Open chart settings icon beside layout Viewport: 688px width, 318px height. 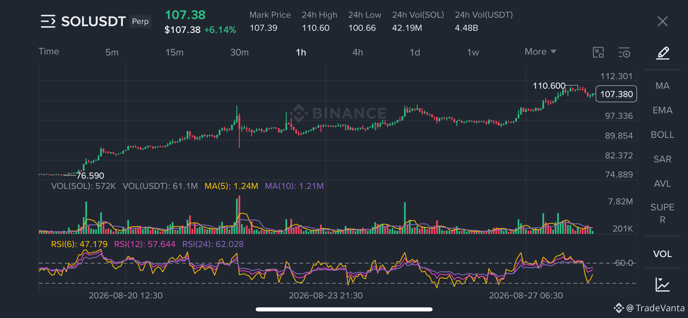624,53
